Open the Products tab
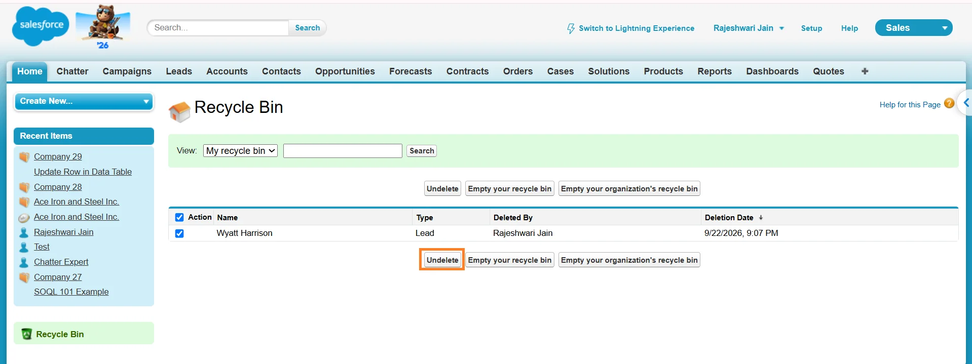Viewport: 972px width, 364px height. [663, 71]
